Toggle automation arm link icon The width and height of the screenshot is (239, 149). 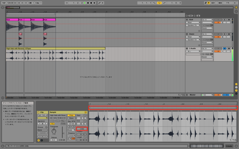click(99, 3)
